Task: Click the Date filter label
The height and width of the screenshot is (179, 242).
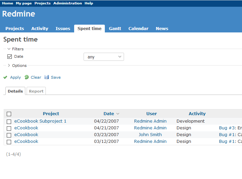Action: (19, 56)
